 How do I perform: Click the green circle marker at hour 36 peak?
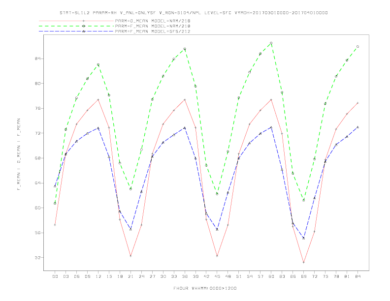[185, 49]
